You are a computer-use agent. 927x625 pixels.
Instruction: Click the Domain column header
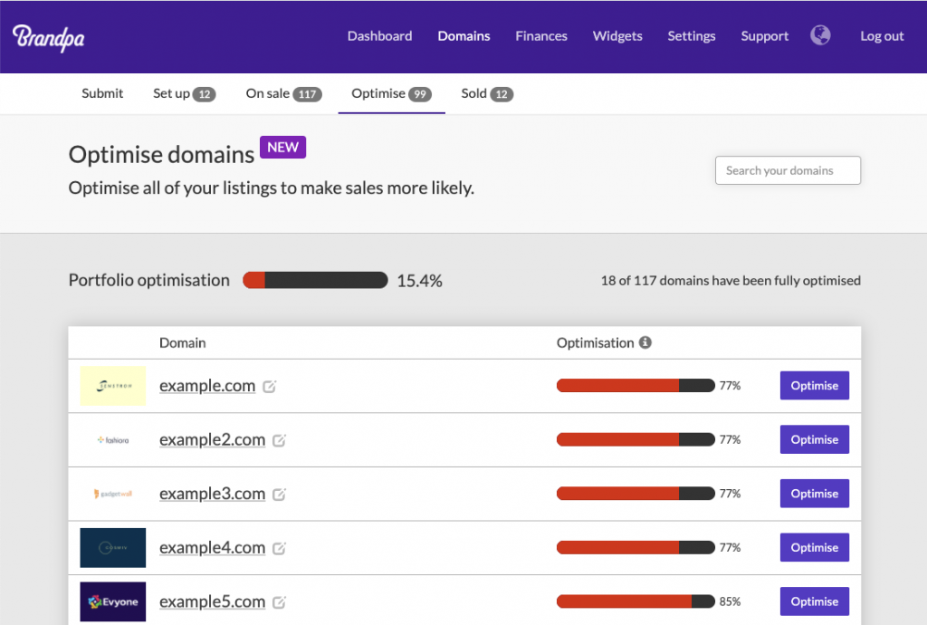coord(182,343)
